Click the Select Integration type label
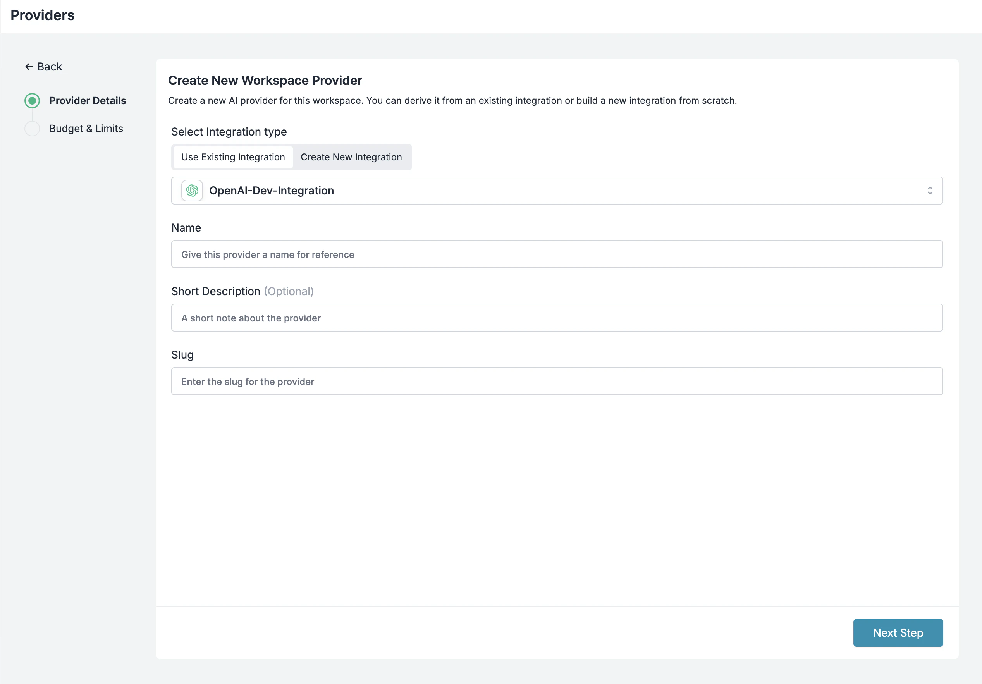982x684 pixels. click(229, 132)
